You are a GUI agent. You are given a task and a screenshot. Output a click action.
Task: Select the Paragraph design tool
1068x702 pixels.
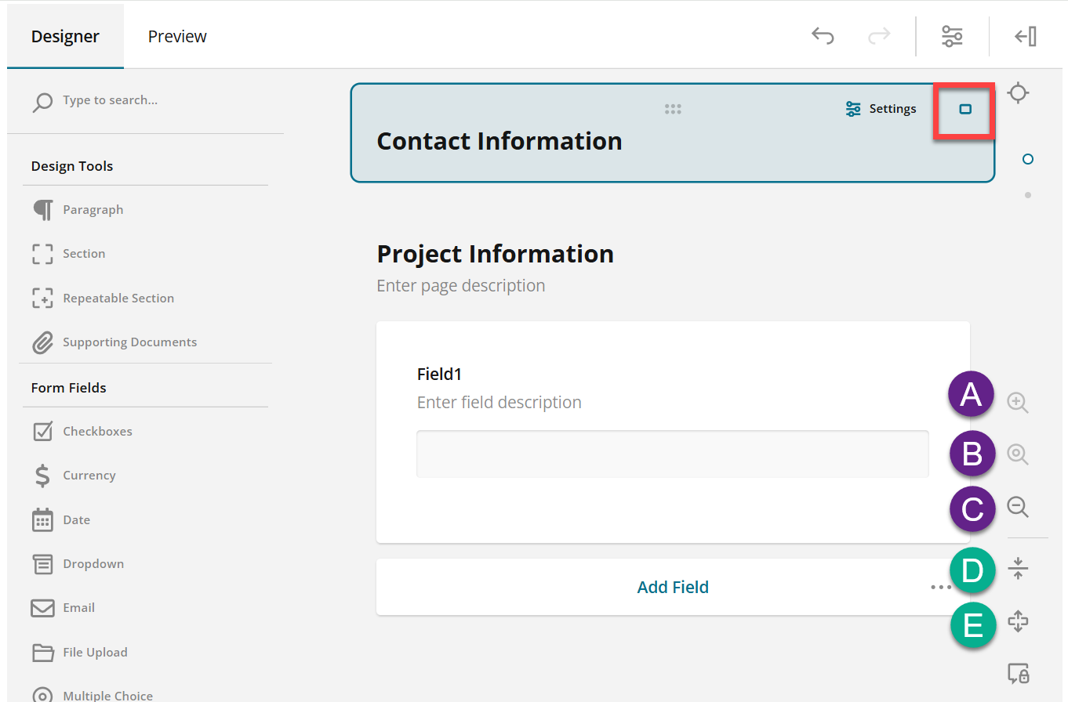click(x=78, y=210)
